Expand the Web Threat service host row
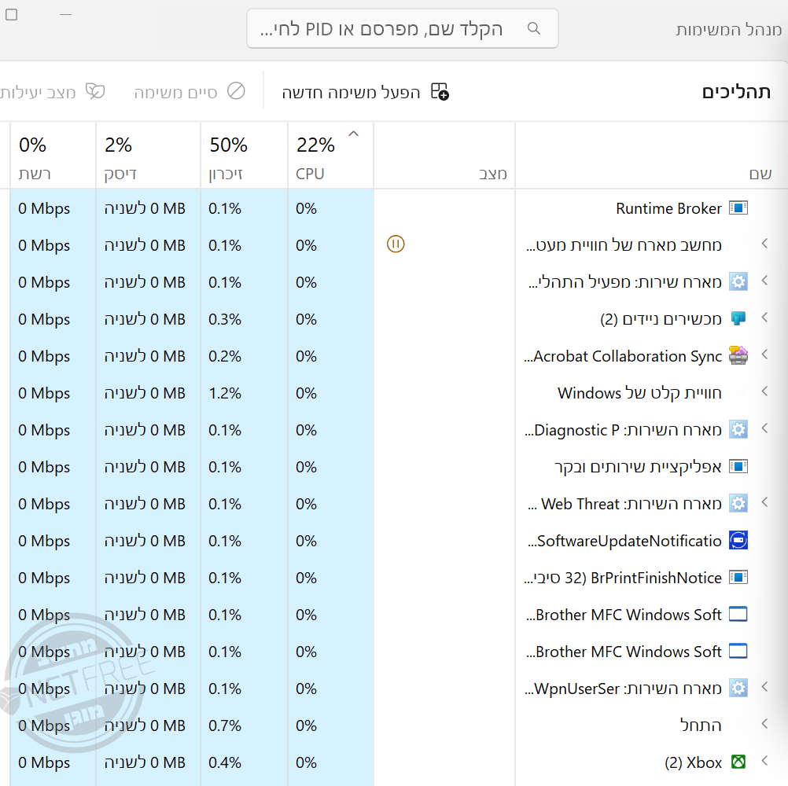788x786 pixels. tap(765, 502)
